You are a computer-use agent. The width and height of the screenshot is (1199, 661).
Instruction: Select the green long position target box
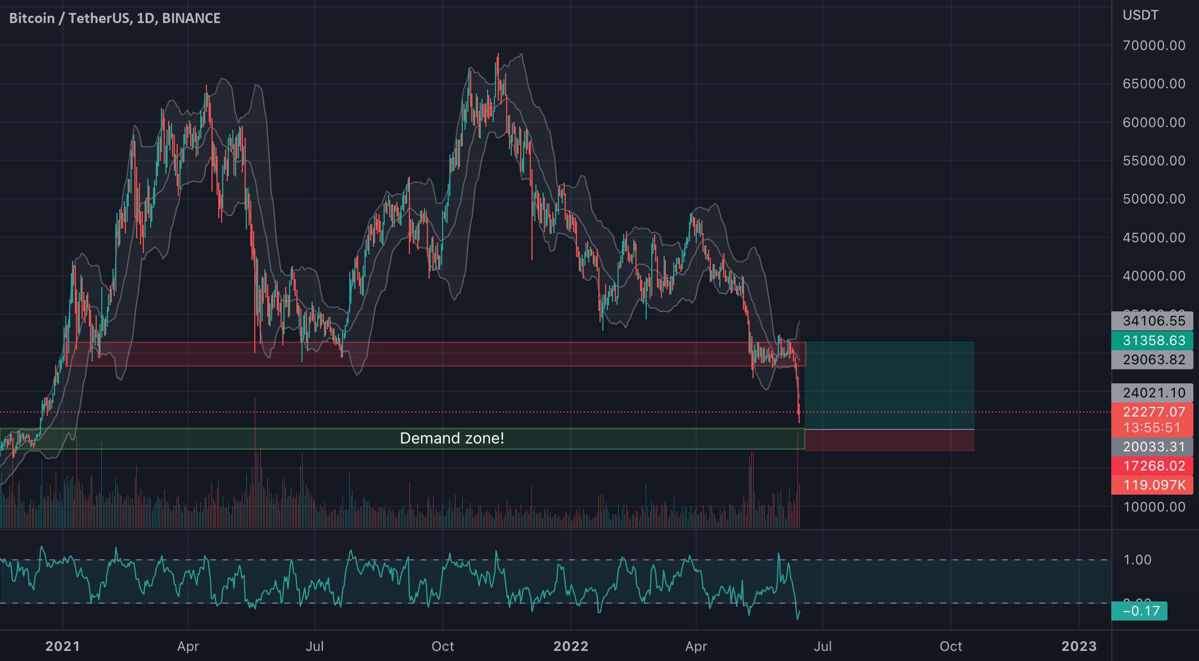point(890,386)
